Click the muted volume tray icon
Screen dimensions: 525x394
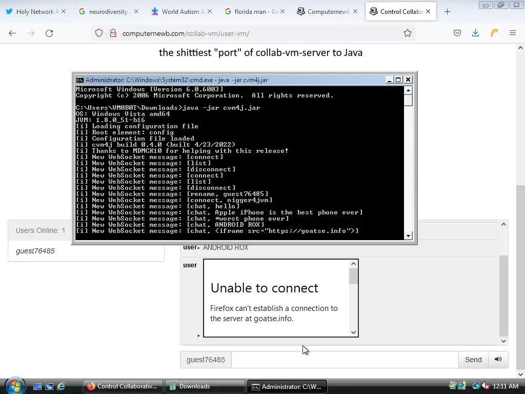point(486,386)
